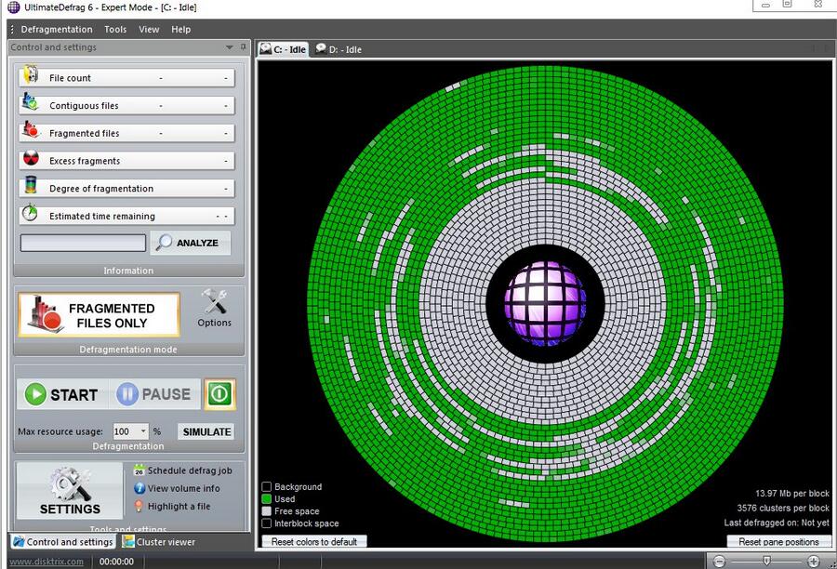Switch to the D: - Idle tab

pyautogui.click(x=339, y=49)
